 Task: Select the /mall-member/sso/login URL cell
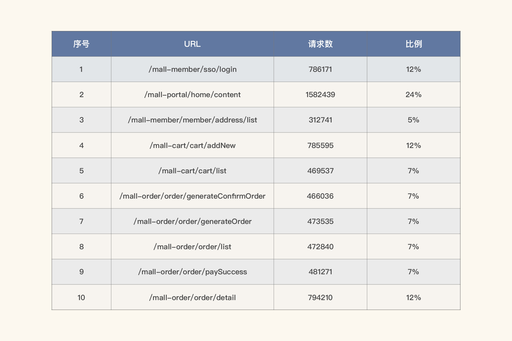coord(192,69)
